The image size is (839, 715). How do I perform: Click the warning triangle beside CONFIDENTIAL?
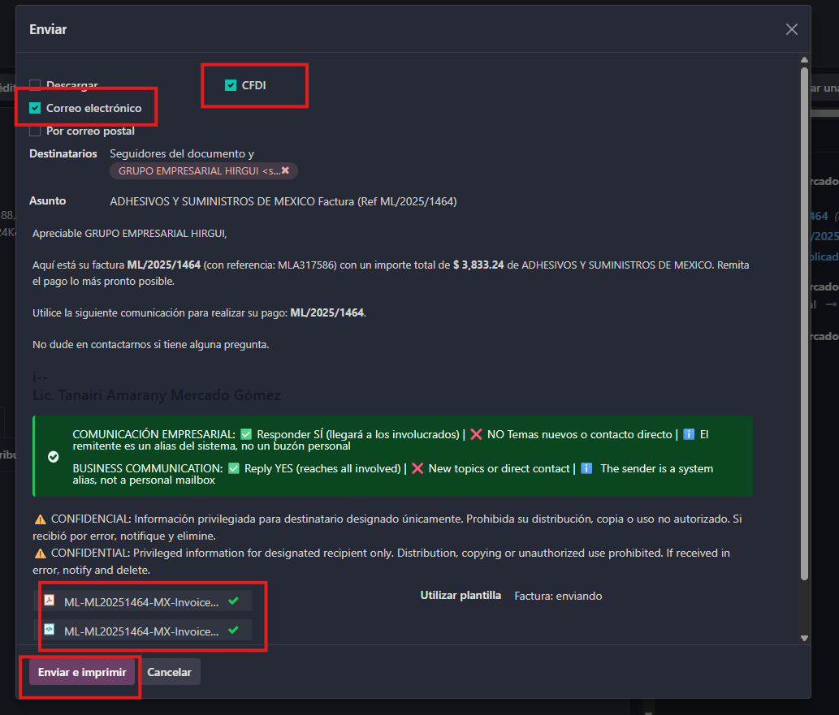coord(40,553)
